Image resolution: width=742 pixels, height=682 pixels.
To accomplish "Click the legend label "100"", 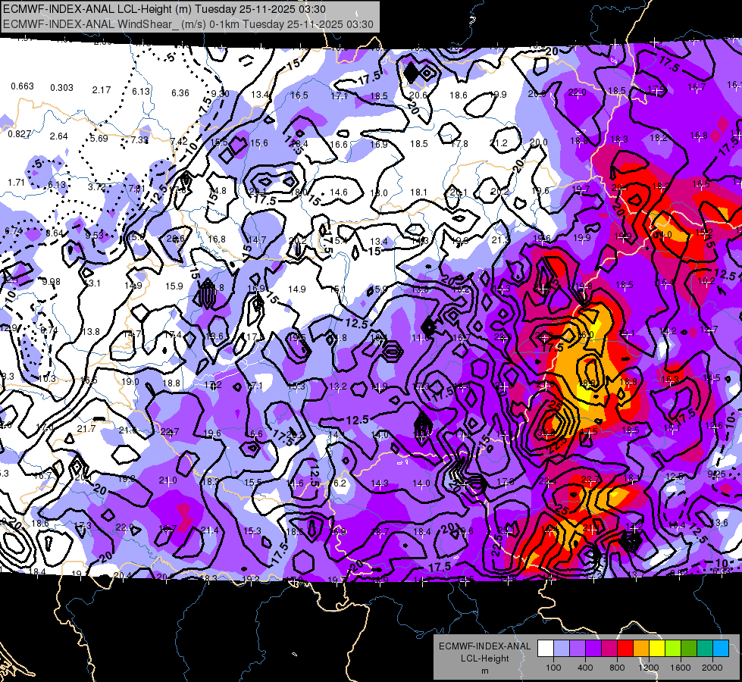I will [x=553, y=668].
